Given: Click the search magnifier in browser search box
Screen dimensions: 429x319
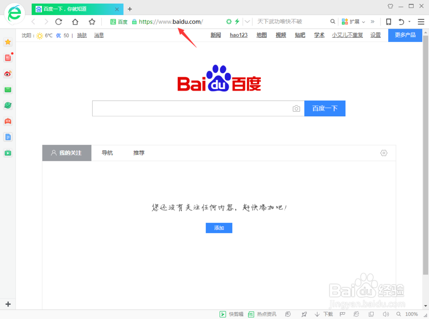Looking at the screenshot, I should click(x=333, y=21).
